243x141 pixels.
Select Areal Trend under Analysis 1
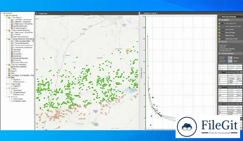tap(17, 90)
